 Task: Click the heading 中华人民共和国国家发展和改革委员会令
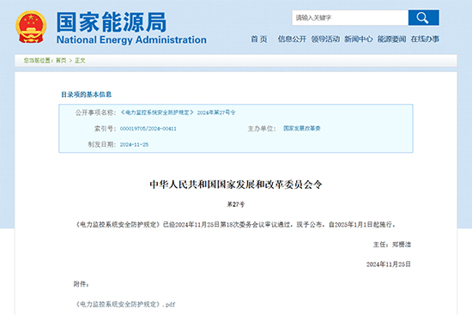click(x=236, y=185)
